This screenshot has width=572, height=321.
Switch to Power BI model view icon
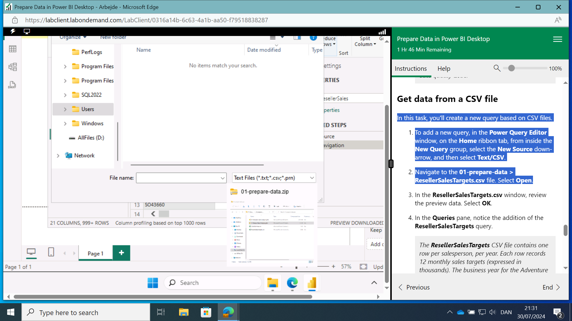13,67
